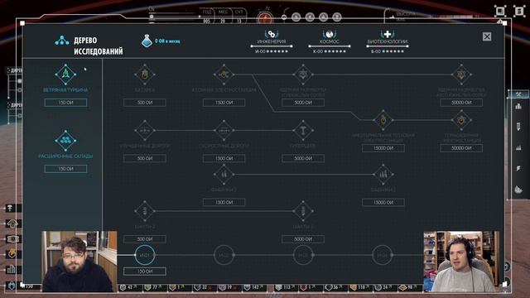Click the И-02 milestone circle
The width and height of the screenshot is (530, 298).
click(224, 255)
